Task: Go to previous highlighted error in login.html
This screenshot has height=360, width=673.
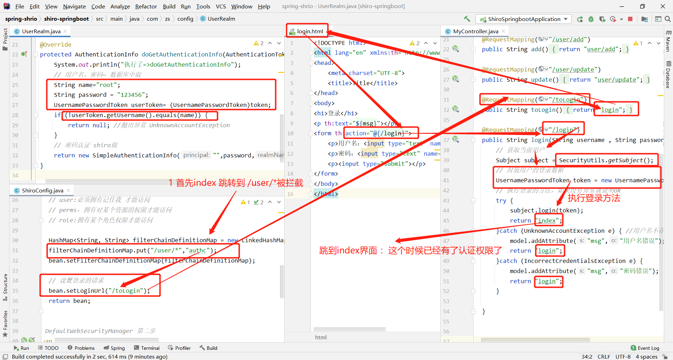Action: [426, 43]
